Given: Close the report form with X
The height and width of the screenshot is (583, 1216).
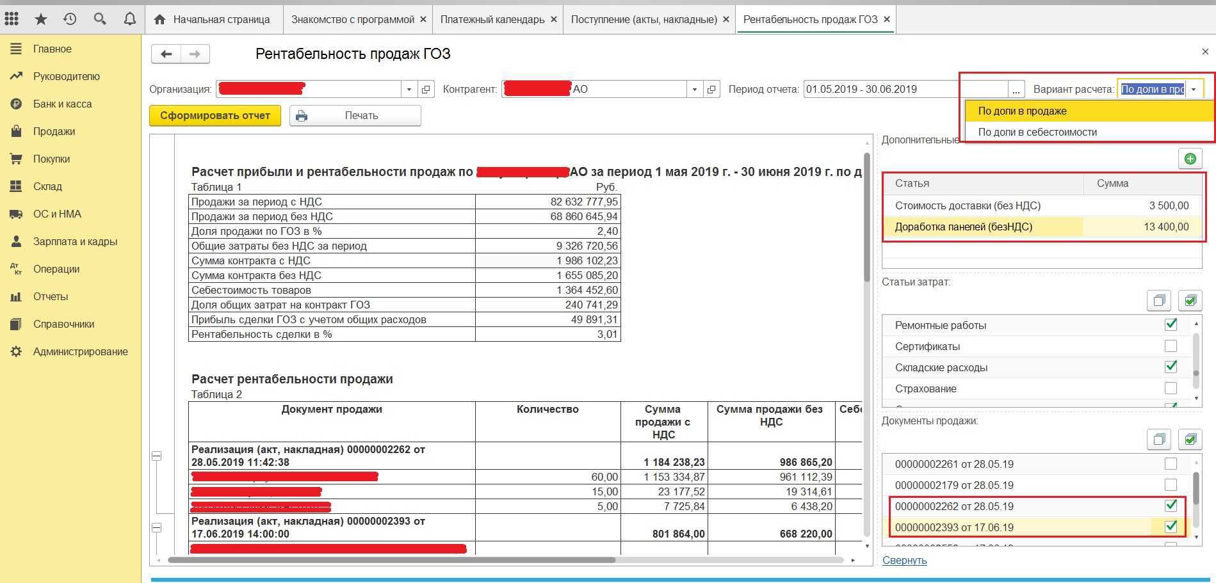Looking at the screenshot, I should click(x=1205, y=52).
